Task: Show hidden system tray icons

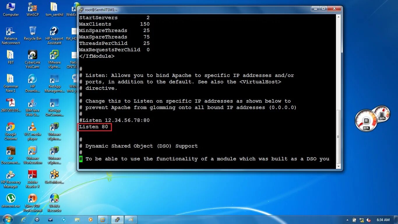Action: click(x=347, y=220)
